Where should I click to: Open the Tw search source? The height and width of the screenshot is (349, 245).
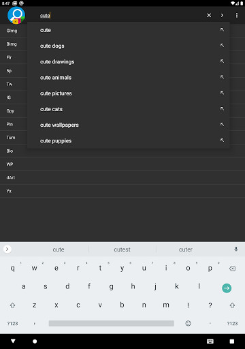(10, 84)
